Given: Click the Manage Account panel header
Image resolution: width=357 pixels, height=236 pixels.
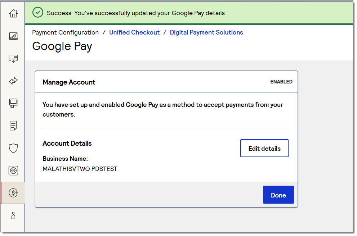Looking at the screenshot, I should tap(69, 82).
